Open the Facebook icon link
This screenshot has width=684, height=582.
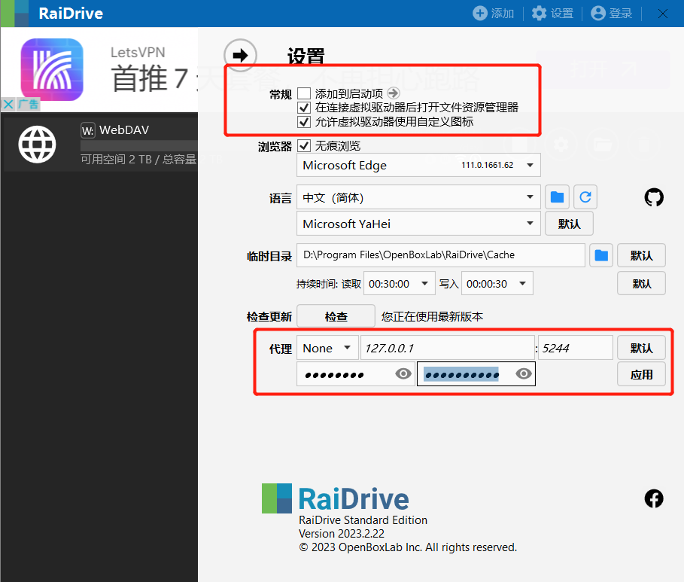[x=654, y=498]
